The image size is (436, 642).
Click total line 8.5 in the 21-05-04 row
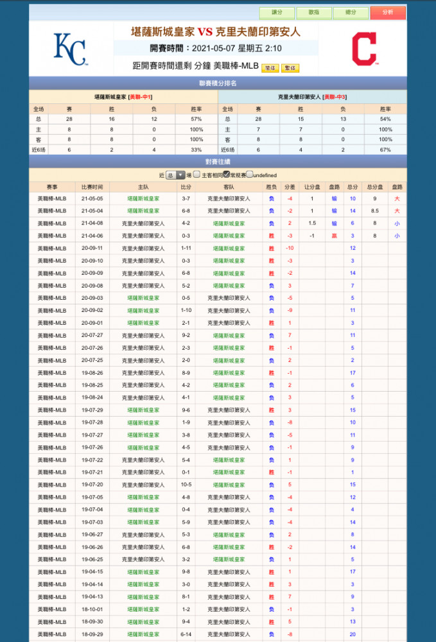(374, 211)
